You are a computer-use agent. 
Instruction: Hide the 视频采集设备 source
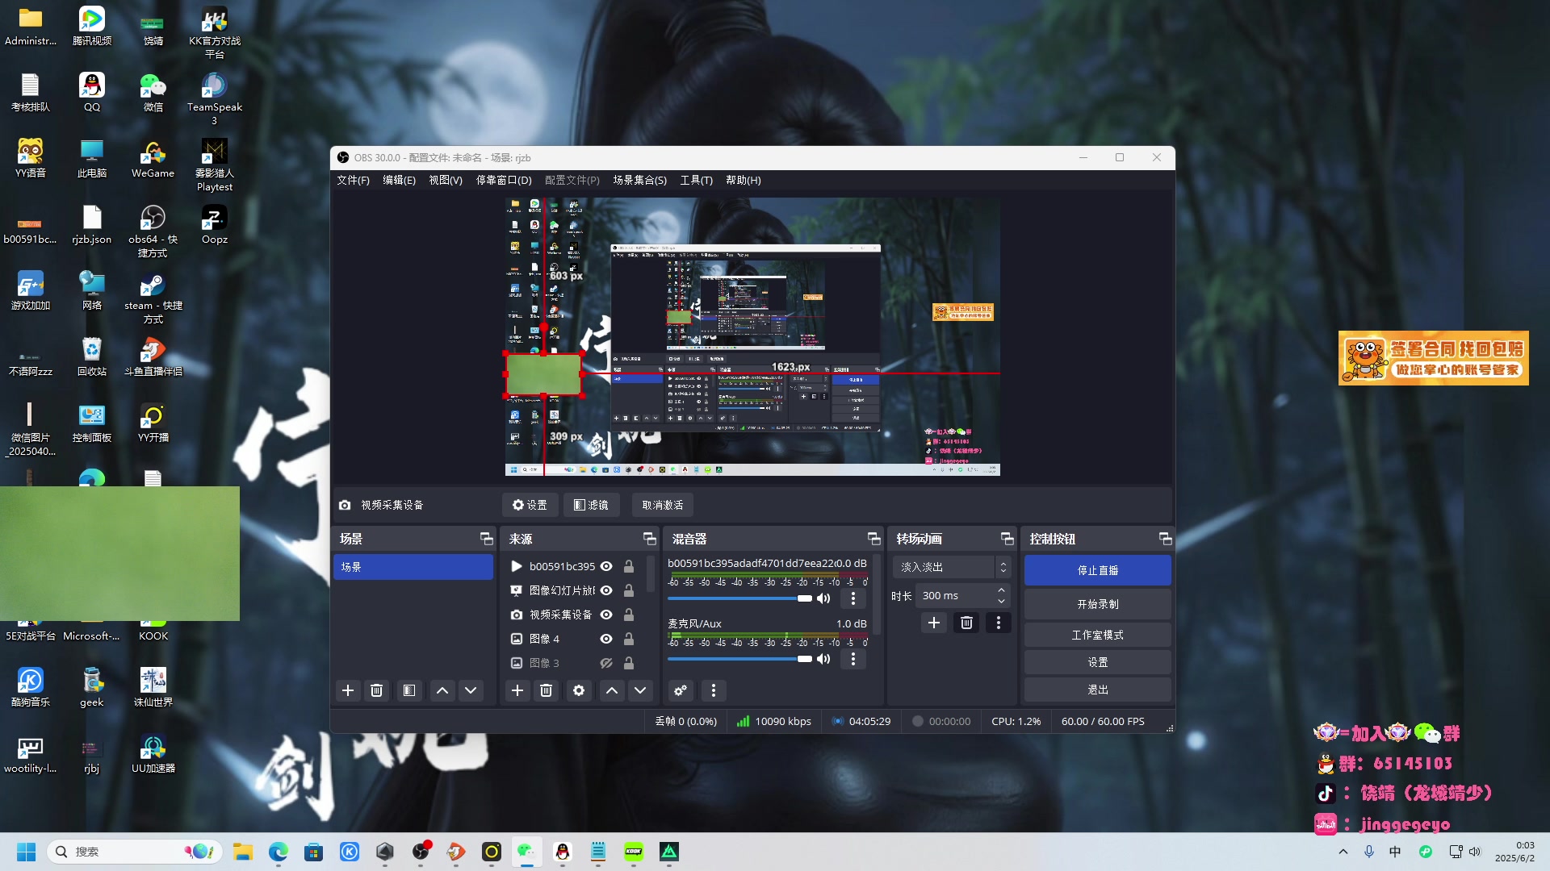[606, 615]
